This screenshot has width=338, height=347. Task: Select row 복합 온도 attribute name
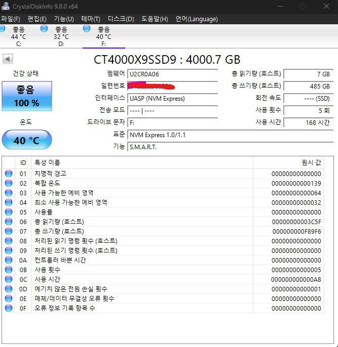click(x=47, y=183)
